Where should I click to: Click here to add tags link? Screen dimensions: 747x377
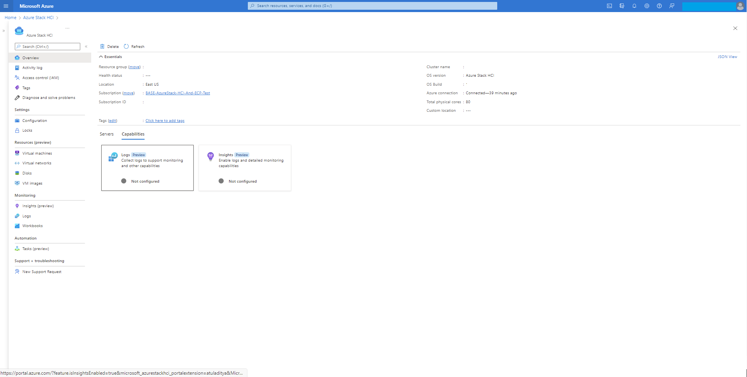coord(165,121)
